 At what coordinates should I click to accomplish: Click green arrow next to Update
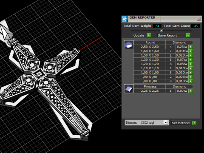coord(149,35)
